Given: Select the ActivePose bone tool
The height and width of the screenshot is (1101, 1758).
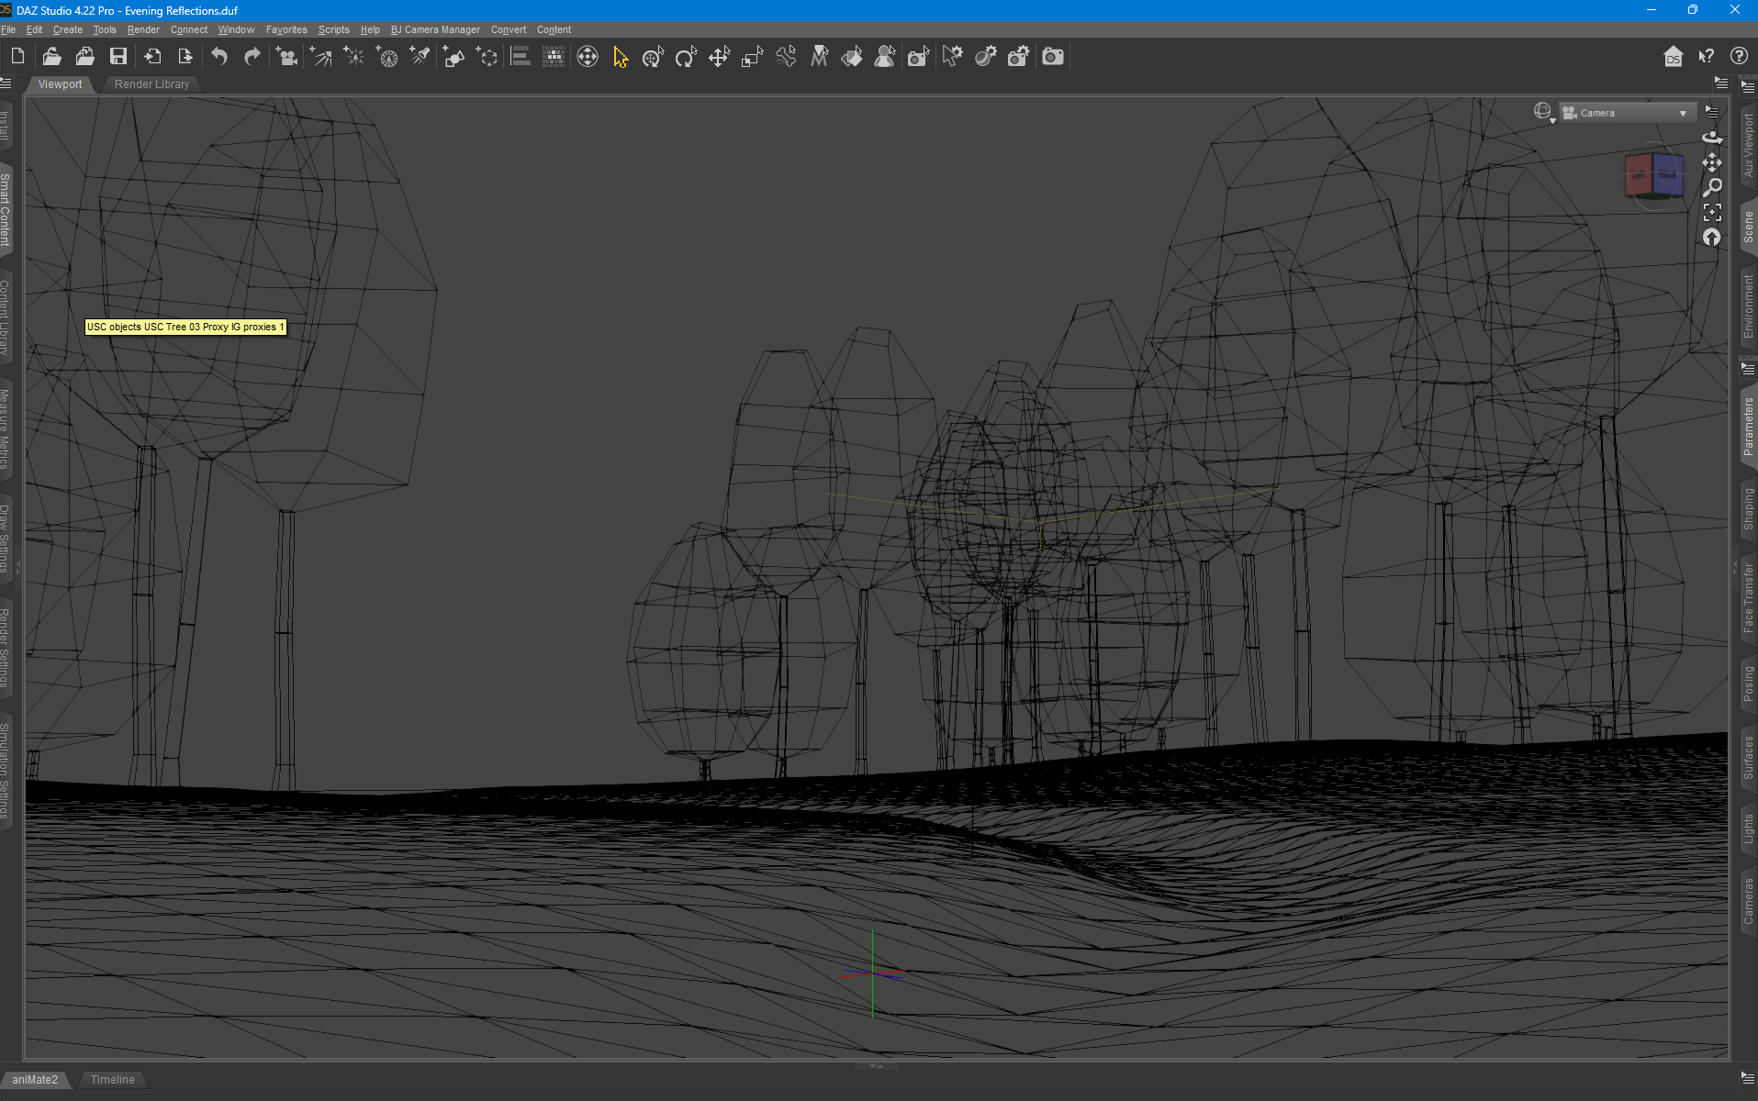Looking at the screenshot, I should 786,57.
